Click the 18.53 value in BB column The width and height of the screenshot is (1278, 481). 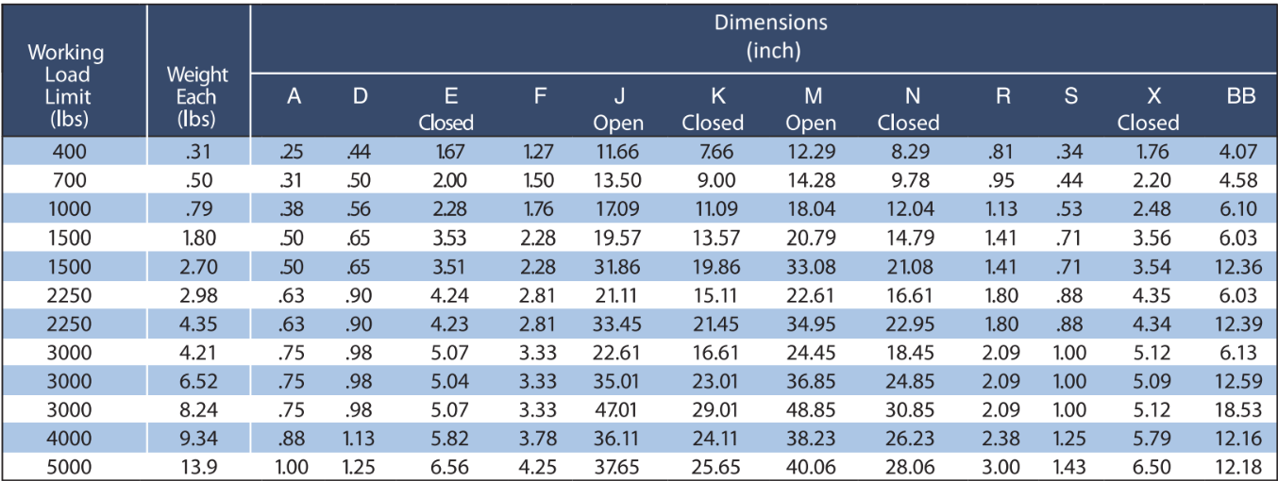pos(1241,410)
